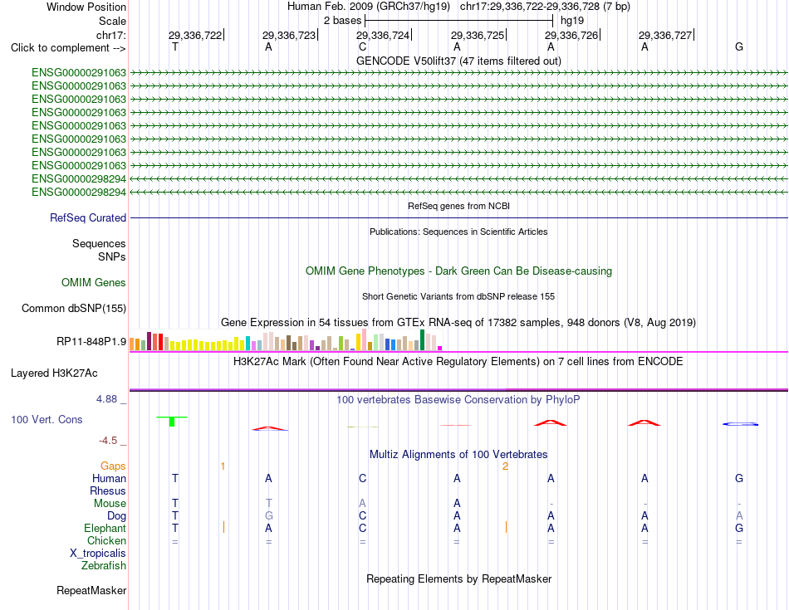
Task: Click the orange gap count 2
Action: pos(505,466)
